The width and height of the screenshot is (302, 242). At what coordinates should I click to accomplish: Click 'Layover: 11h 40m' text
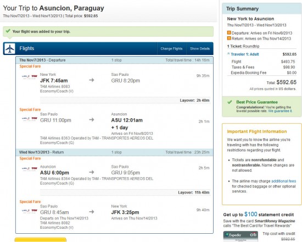point(194,193)
